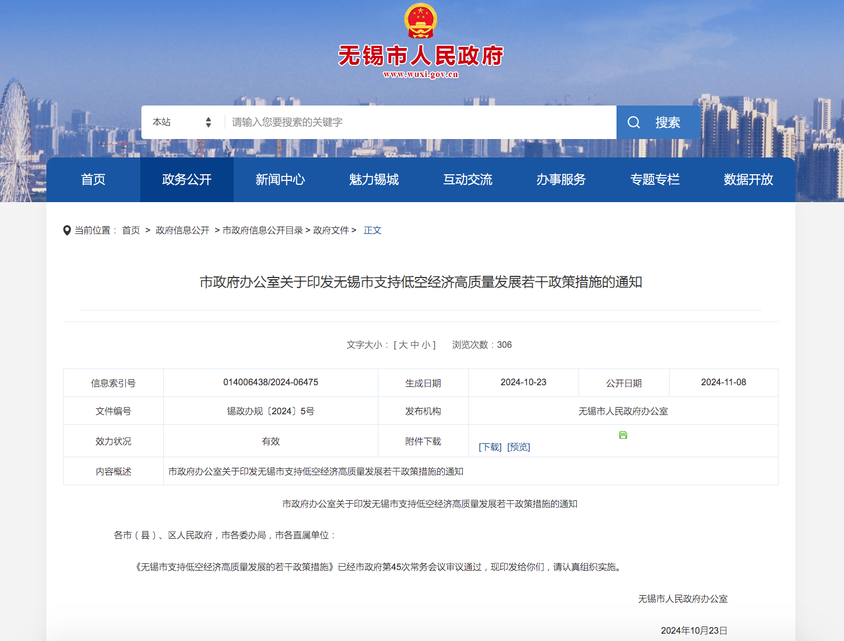This screenshot has width=844, height=641.
Task: Open the 预览 attachment preview link
Action: [518, 447]
